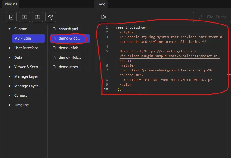Click the folder download export icon
This screenshot has height=158, width=231.
(x=38, y=17)
